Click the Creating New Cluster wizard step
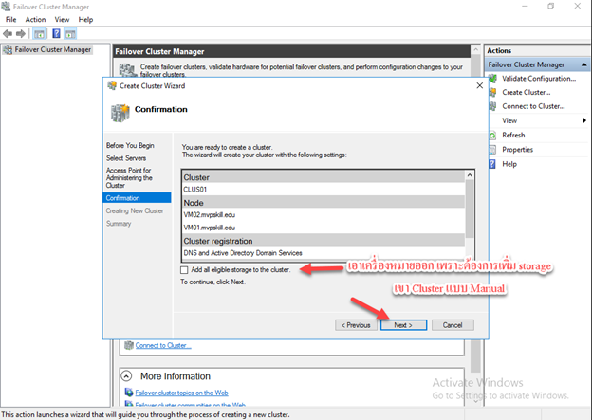This screenshot has width=592, height=420. click(135, 210)
